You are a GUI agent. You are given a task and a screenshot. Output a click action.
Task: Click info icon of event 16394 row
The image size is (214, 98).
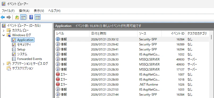click(x=58, y=49)
